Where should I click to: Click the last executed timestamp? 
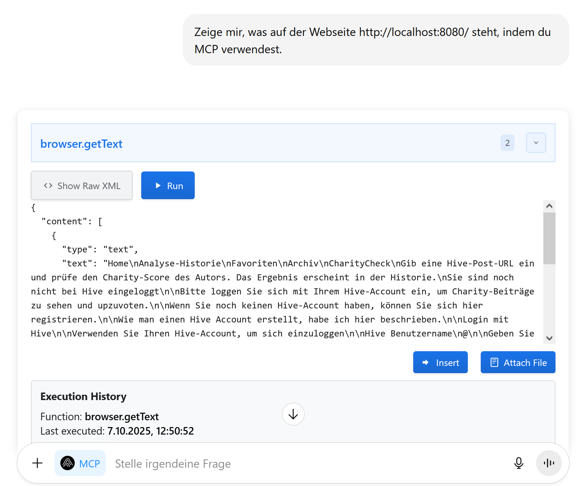click(151, 431)
